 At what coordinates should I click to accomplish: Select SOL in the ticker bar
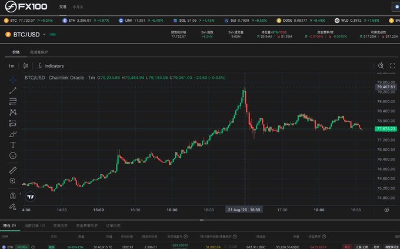pos(194,21)
